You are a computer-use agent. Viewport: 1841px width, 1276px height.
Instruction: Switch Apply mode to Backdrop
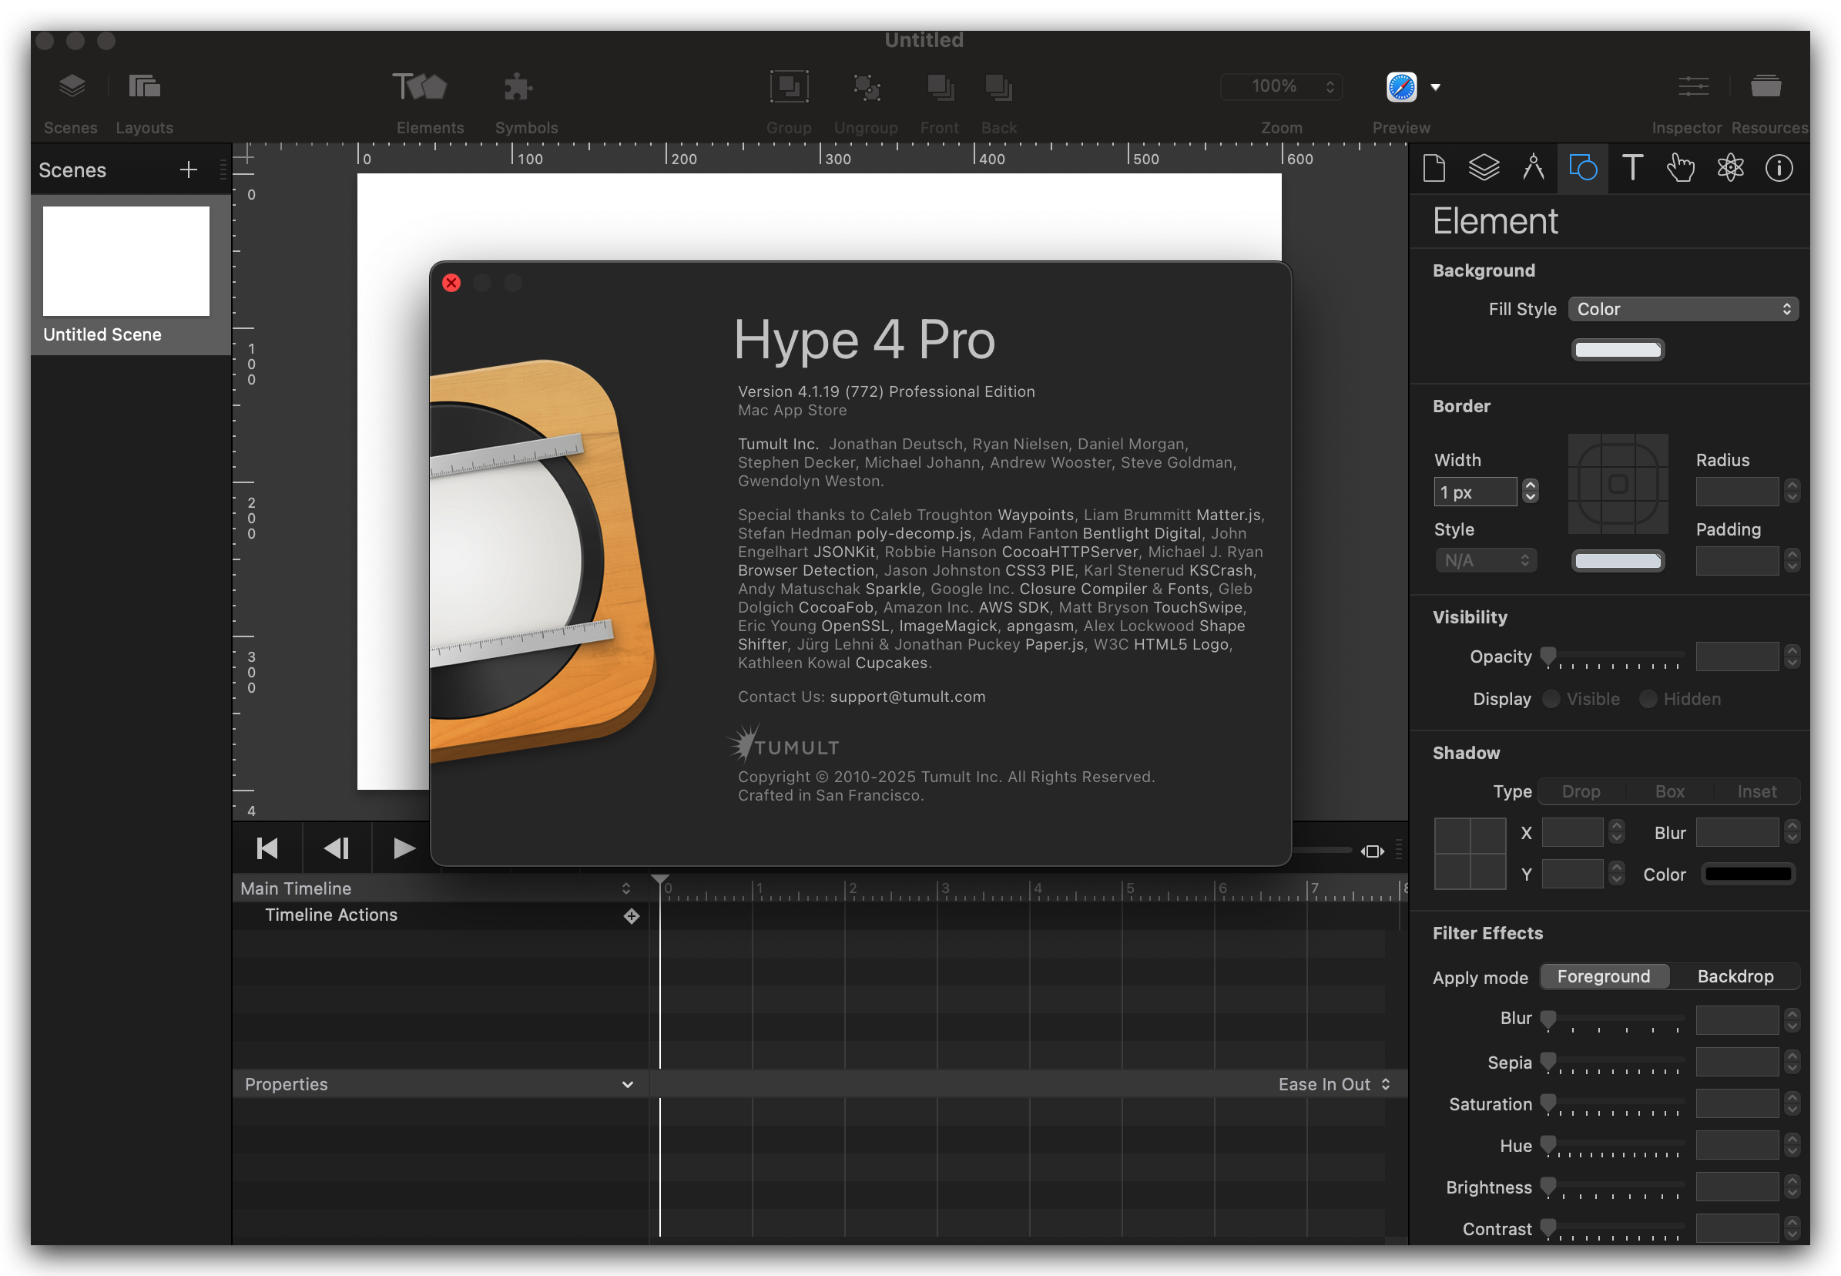tap(1735, 976)
